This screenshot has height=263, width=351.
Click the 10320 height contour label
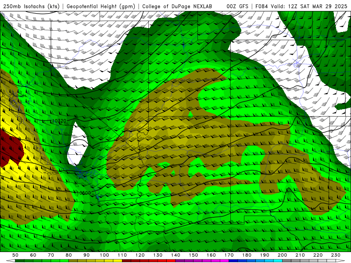[x=59, y=121]
